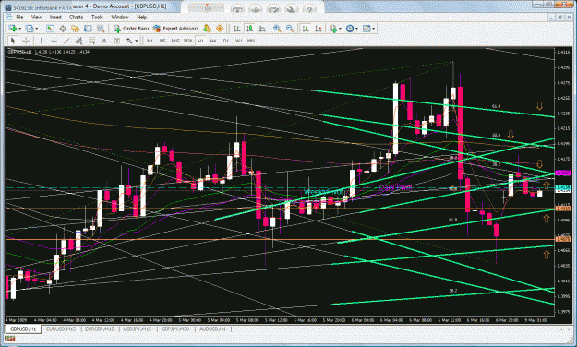Screen dimensions: 577x347
Task: Open the Tools menu
Action: click(97, 17)
